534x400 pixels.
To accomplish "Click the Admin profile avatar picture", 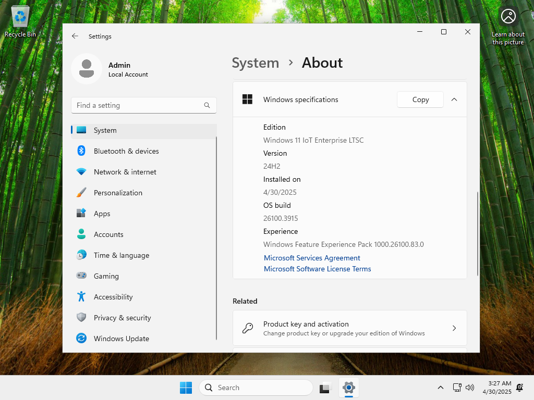I will coord(87,69).
